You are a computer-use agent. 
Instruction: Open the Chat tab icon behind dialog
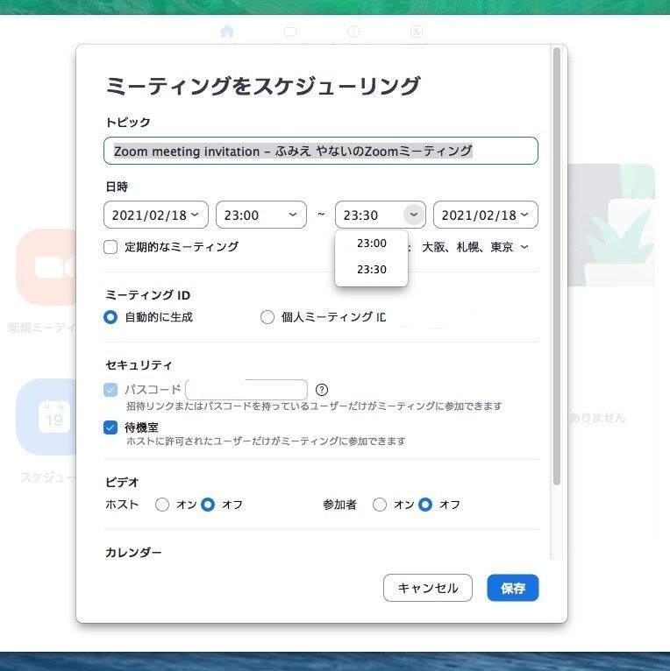click(x=290, y=32)
